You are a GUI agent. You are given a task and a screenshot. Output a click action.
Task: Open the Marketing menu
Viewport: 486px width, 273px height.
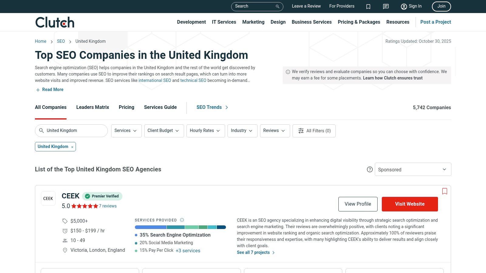[253, 22]
